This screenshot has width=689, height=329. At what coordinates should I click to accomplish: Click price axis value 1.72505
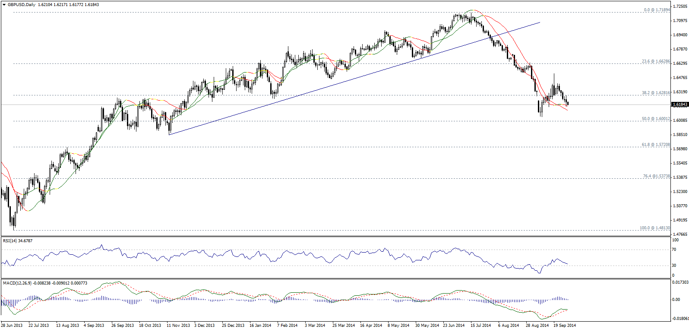tap(680, 7)
